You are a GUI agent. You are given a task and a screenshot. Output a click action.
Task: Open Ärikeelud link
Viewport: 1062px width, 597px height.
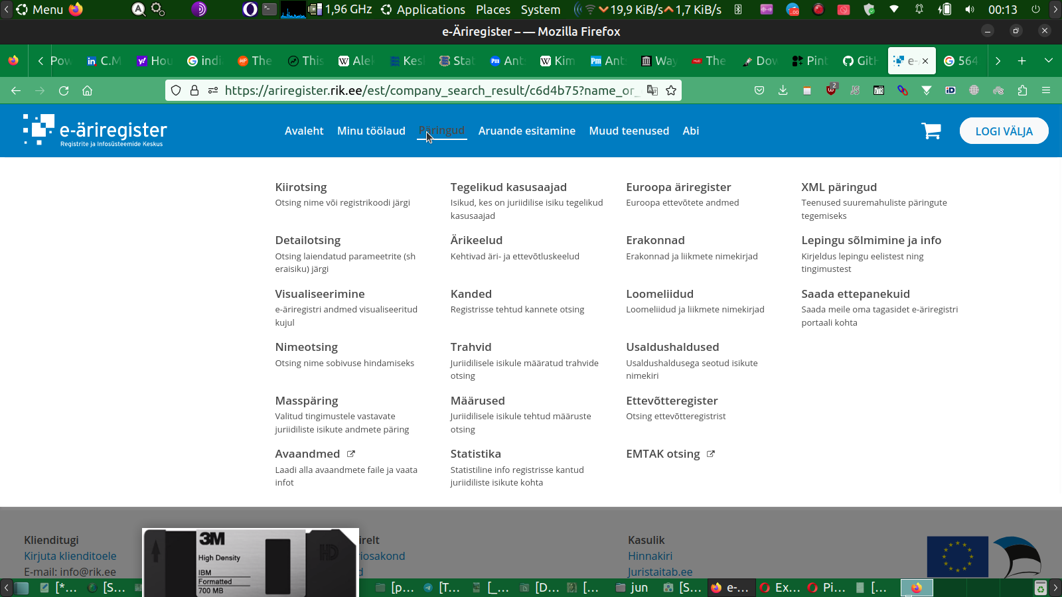[477, 240]
